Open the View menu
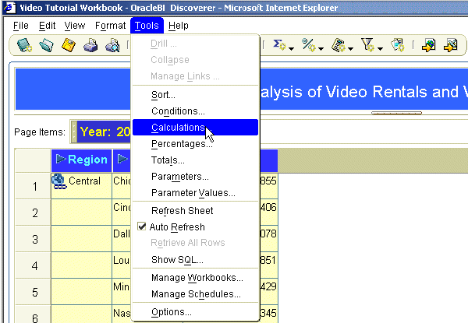This screenshot has height=323, width=468. 75,26
